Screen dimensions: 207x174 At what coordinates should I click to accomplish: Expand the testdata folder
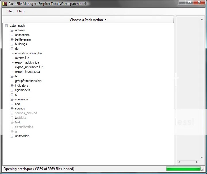[x=12, y=118]
